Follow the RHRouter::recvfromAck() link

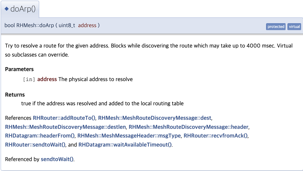point(216,136)
